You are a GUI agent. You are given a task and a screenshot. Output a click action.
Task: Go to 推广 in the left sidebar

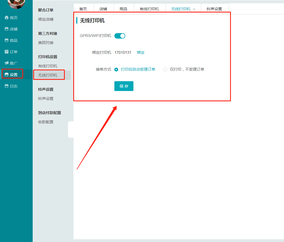point(14,63)
